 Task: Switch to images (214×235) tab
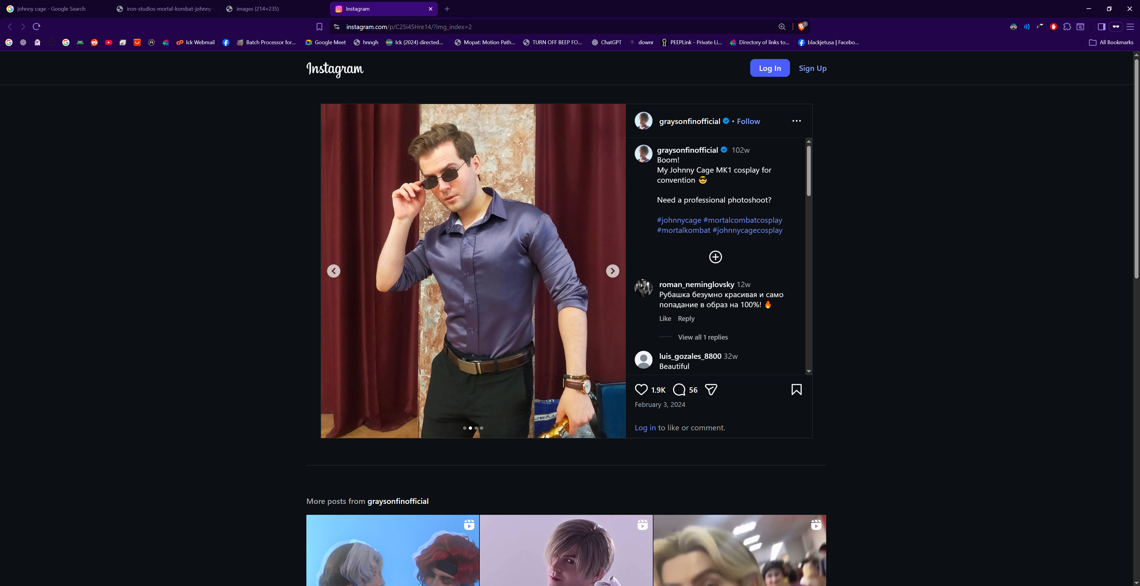click(x=257, y=9)
